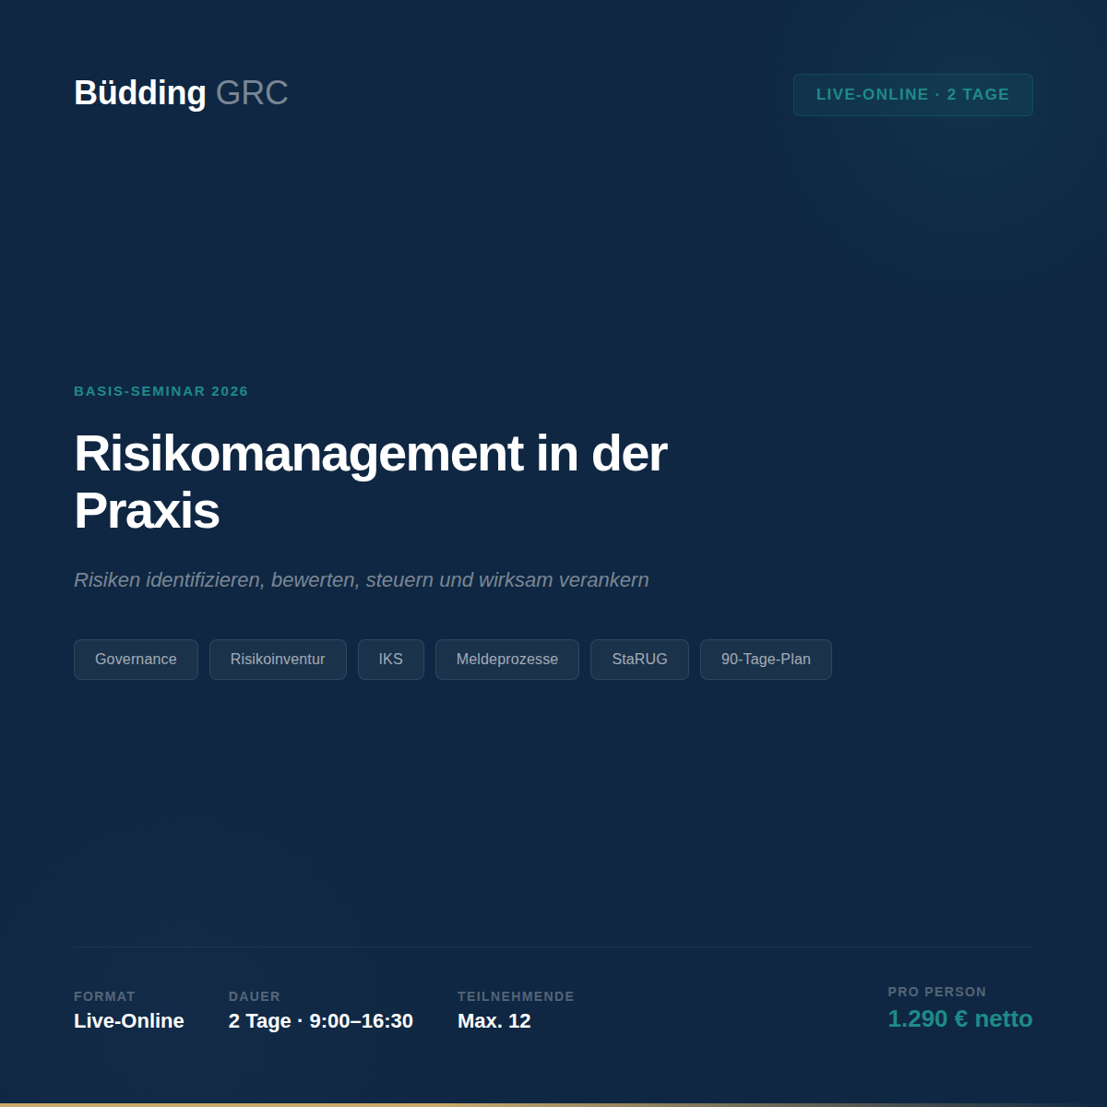Select the IKS tag
The width and height of the screenshot is (1107, 1107).
(391, 660)
